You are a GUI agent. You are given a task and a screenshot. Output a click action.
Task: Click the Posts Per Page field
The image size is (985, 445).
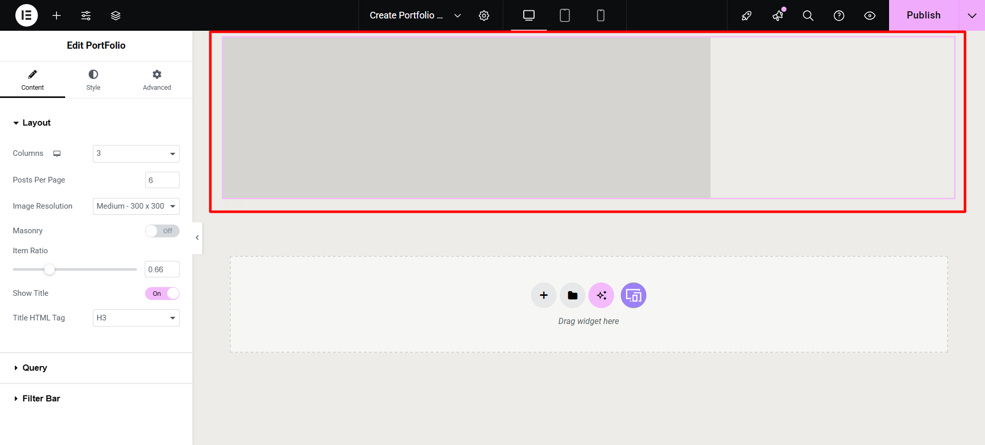[x=162, y=180]
